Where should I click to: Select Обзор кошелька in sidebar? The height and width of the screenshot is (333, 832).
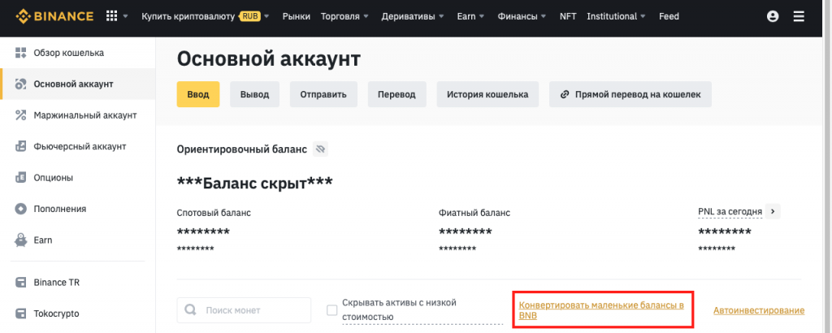[x=78, y=53]
